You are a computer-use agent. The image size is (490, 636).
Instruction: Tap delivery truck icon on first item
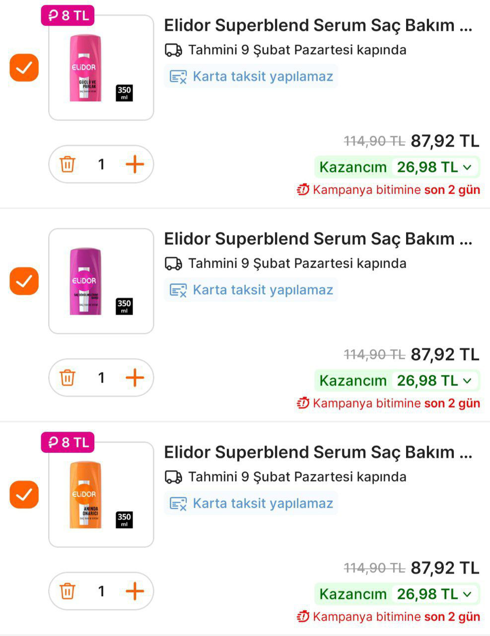[173, 50]
